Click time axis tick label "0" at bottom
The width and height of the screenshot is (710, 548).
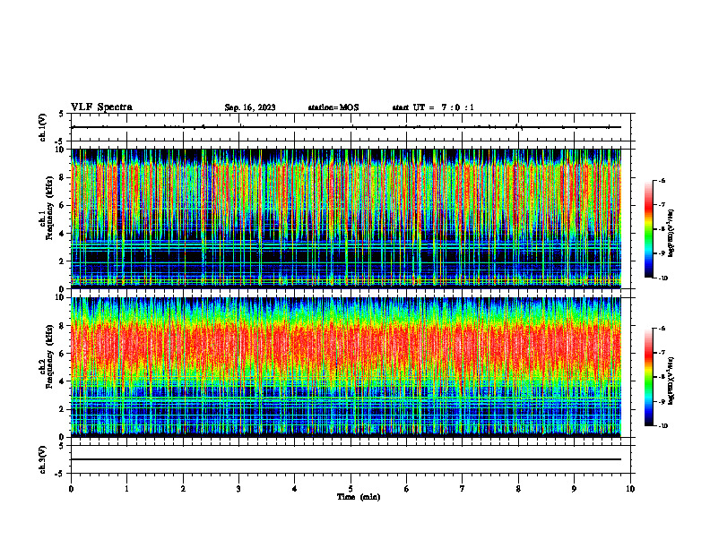[x=71, y=489]
